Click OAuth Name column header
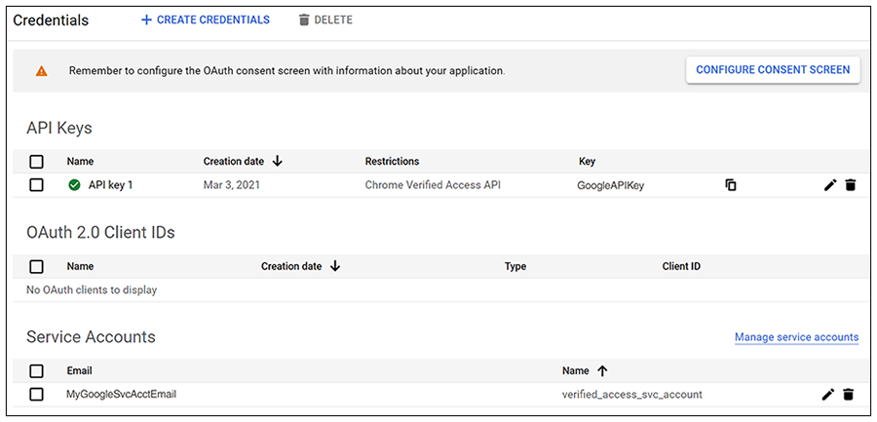This screenshot has height=422, width=877. click(x=80, y=266)
